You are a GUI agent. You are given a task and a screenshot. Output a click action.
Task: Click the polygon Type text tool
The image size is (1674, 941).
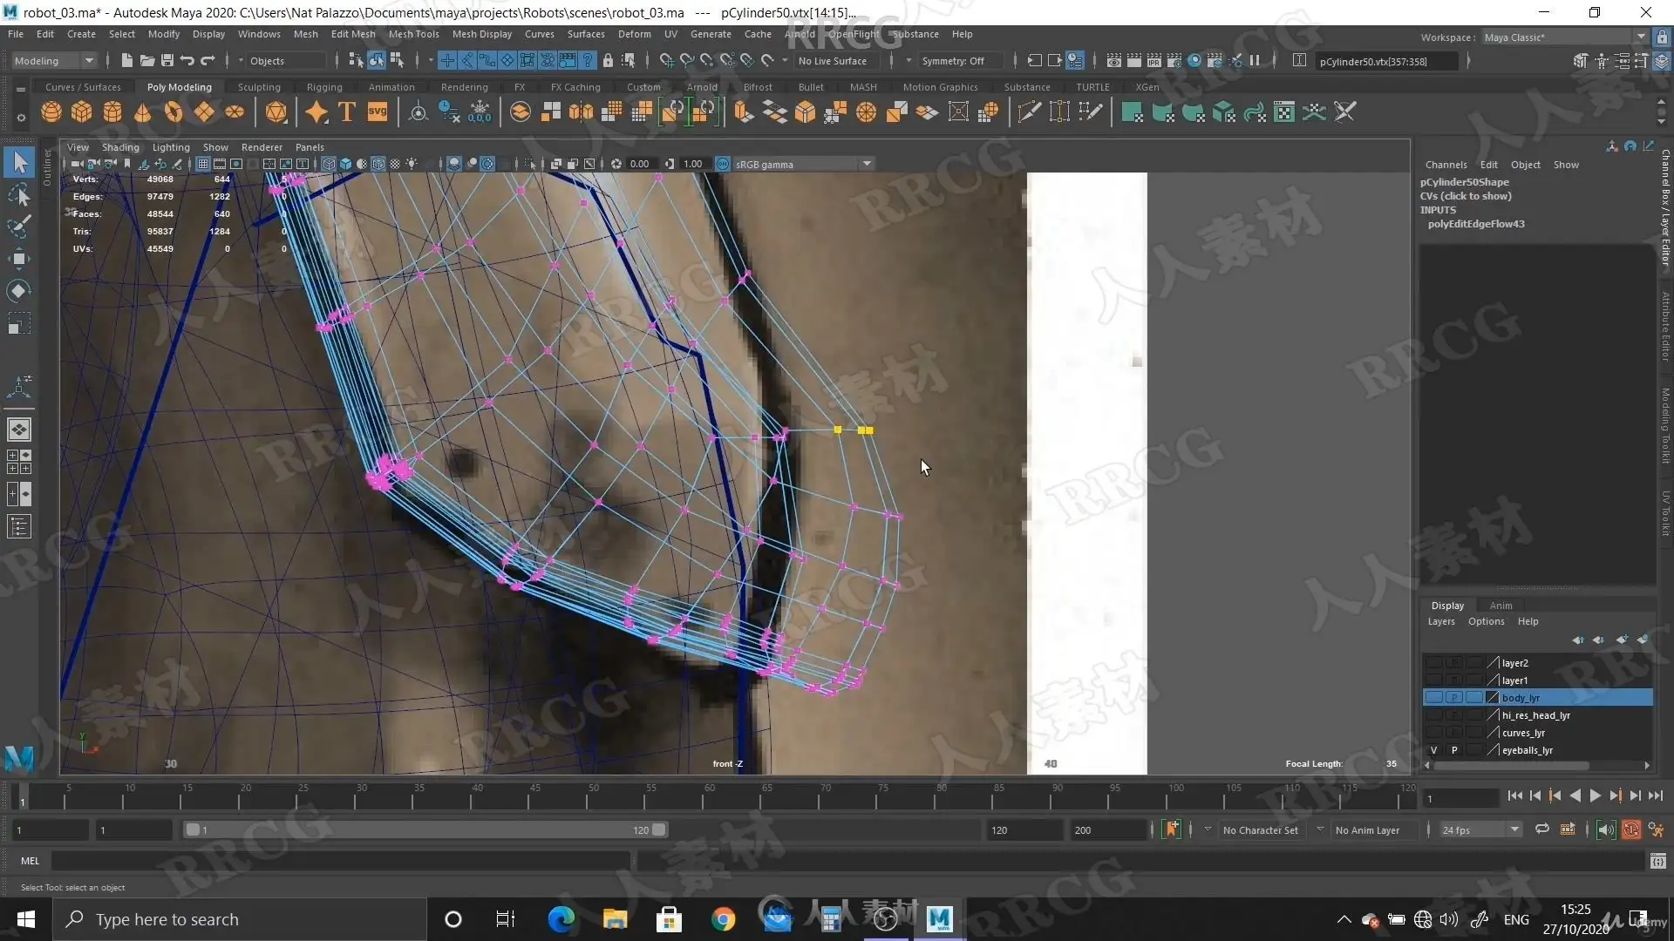point(347,112)
